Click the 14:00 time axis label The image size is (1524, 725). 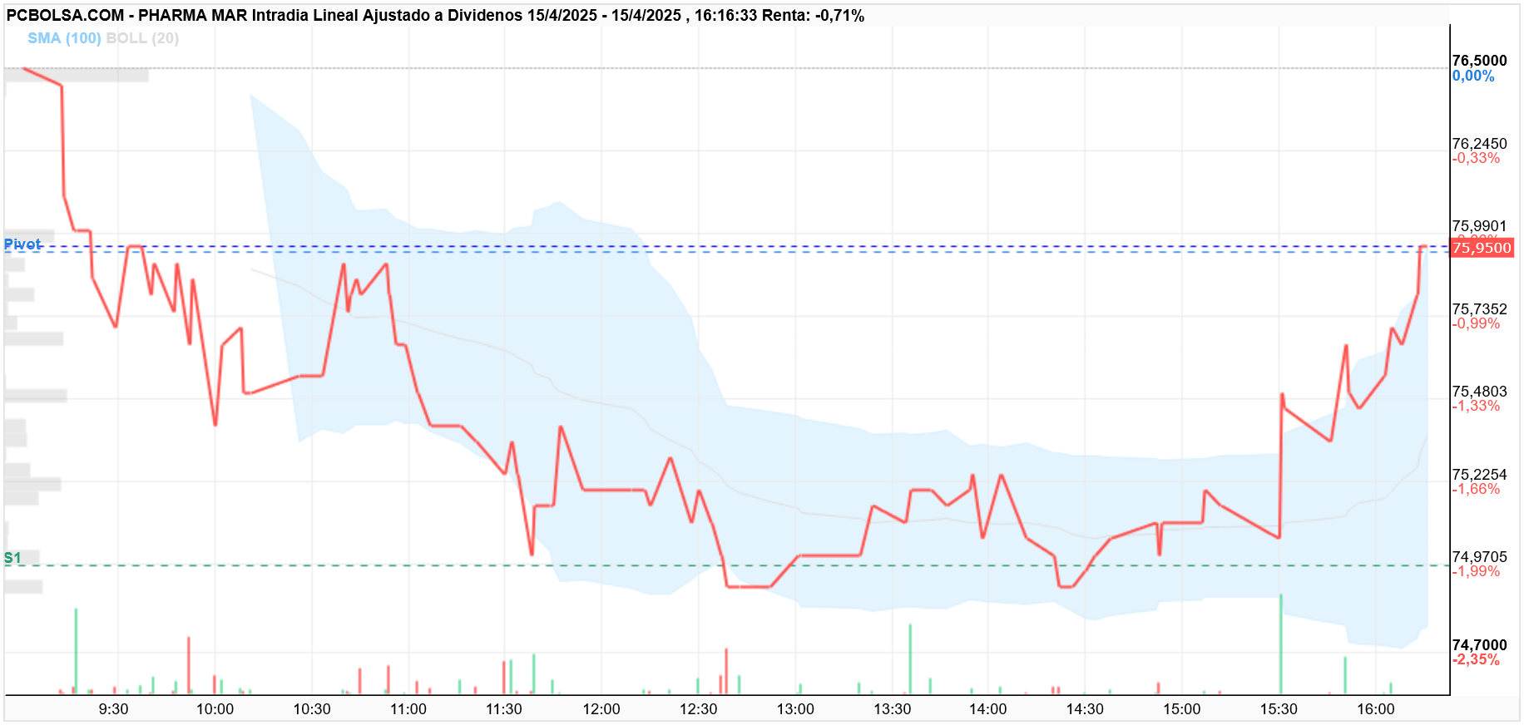[x=987, y=709]
